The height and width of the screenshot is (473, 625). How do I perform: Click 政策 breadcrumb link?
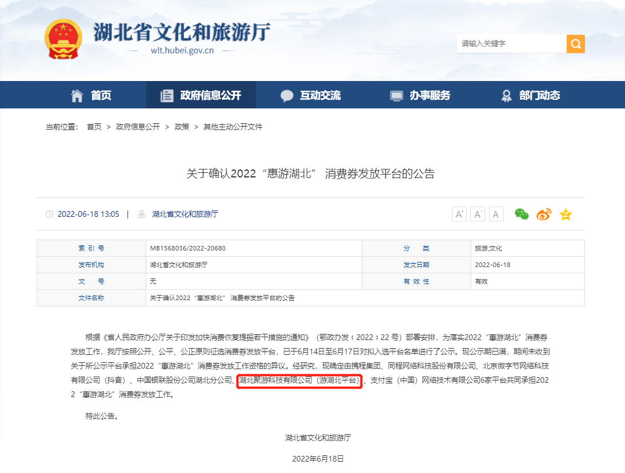point(182,127)
